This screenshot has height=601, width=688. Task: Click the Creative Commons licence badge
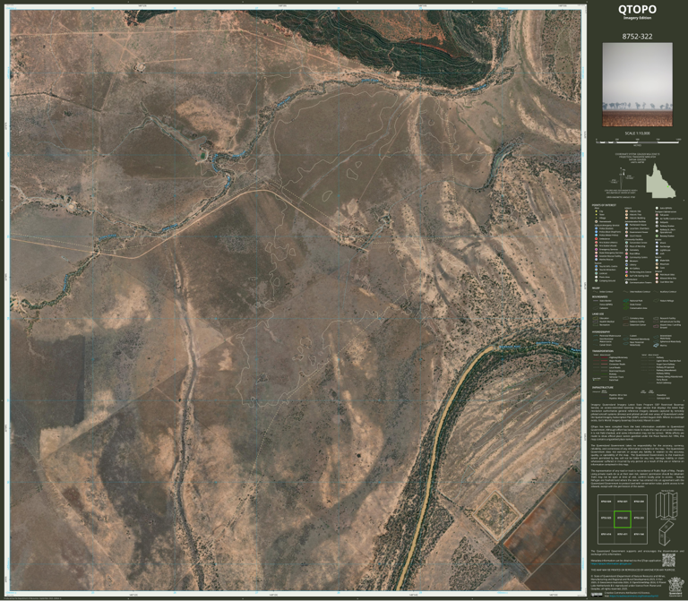point(597,595)
